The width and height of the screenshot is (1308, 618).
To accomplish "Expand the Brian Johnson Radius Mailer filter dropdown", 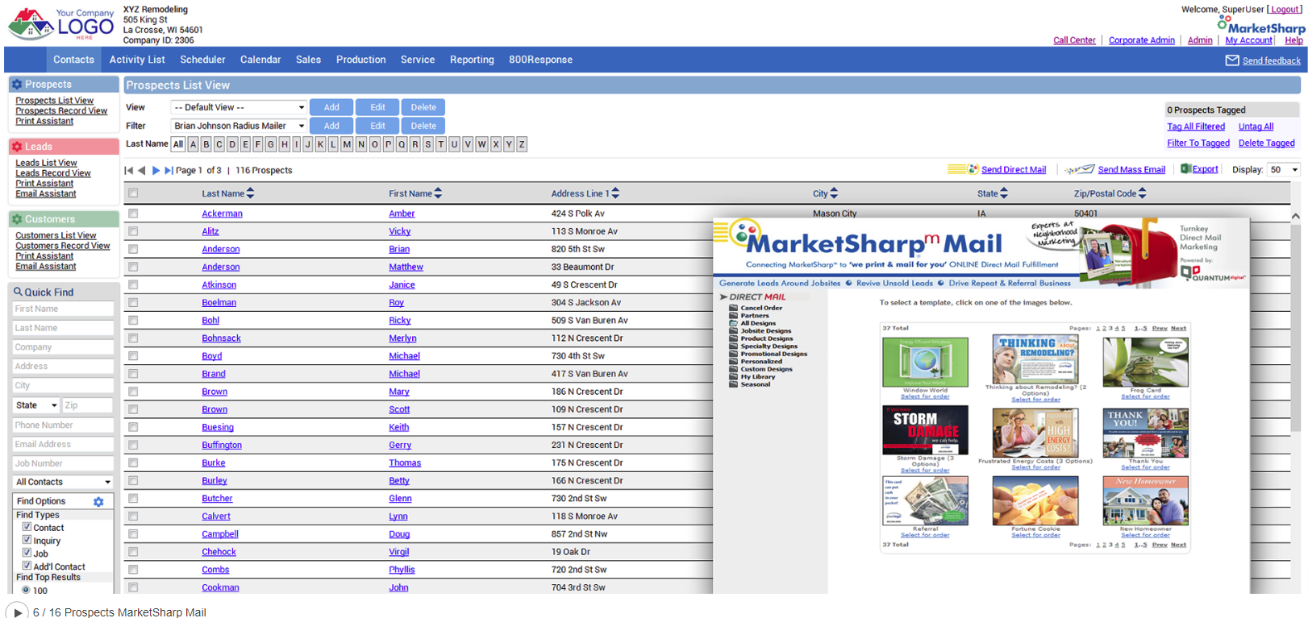I will (x=240, y=126).
